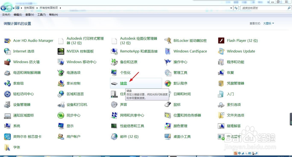The height and width of the screenshot is (157, 292).
Task: Open the 英特尔 核芯显卡 icon
Action: pos(8,137)
